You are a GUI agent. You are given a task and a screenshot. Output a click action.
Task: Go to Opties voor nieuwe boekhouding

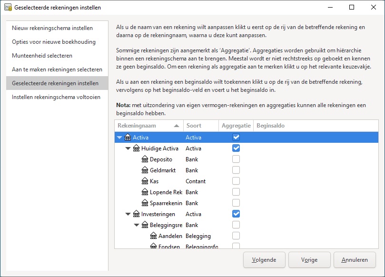[x=54, y=42]
